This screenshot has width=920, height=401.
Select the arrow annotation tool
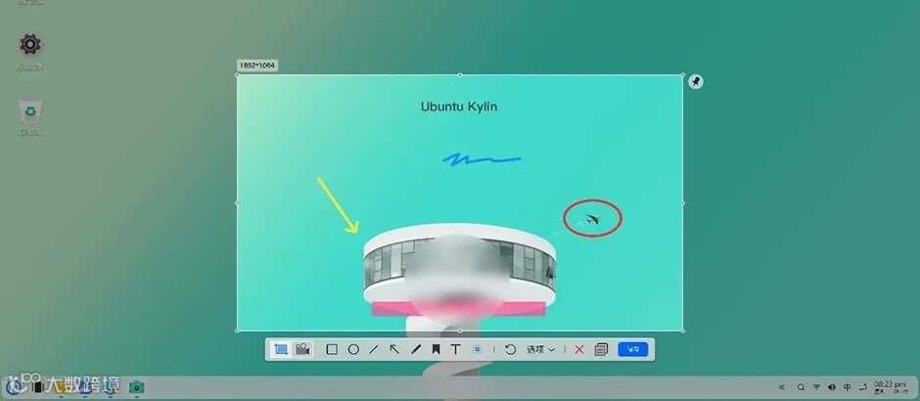394,349
